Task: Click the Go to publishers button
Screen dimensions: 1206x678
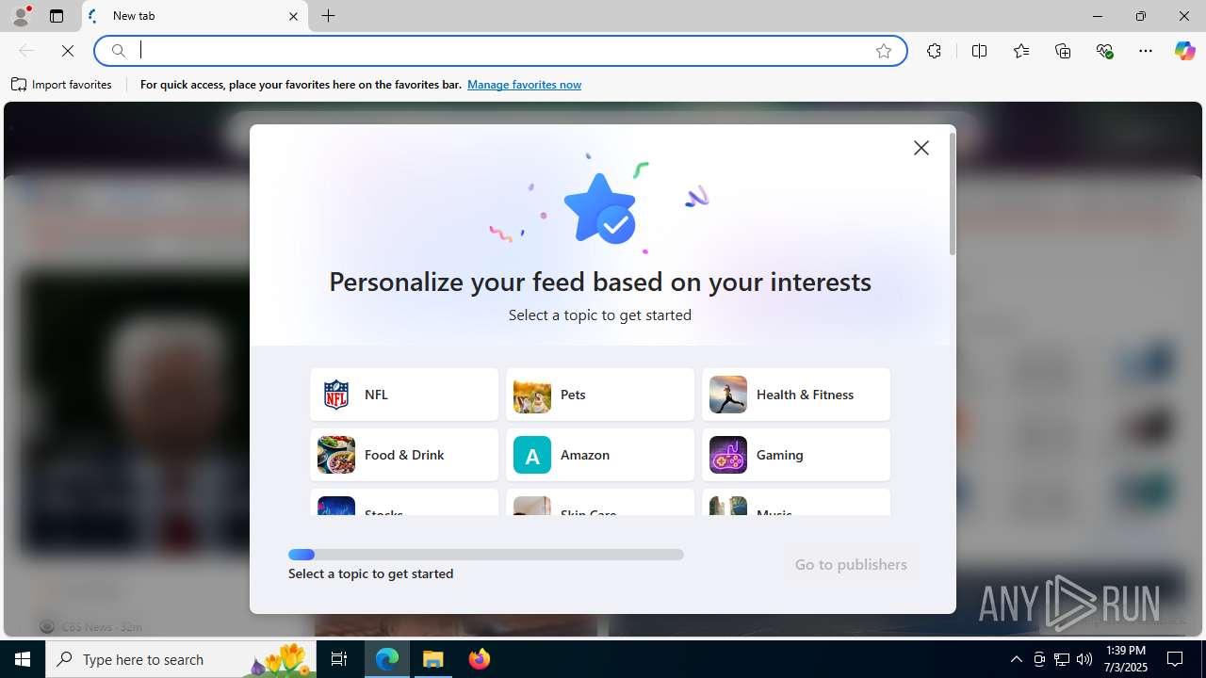Action: tap(851, 564)
